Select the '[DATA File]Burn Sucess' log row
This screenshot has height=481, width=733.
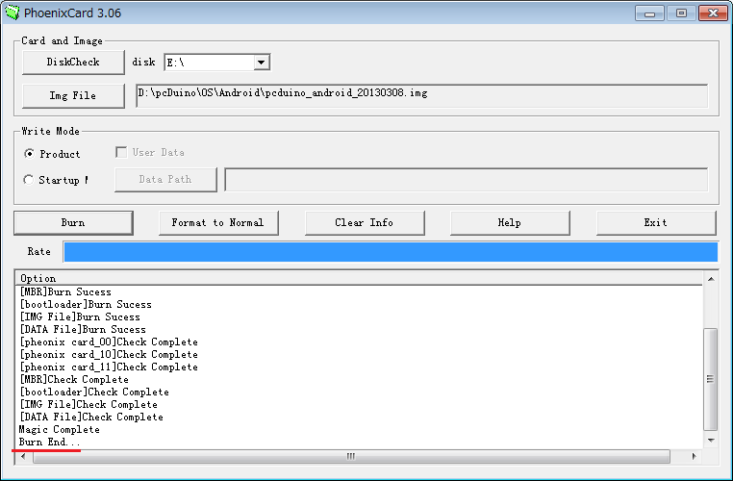coord(360,330)
